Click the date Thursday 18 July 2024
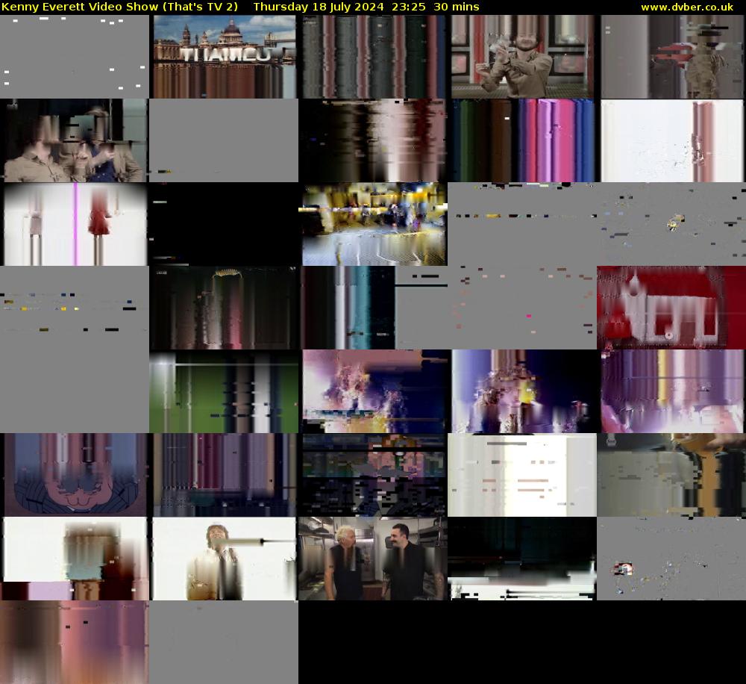Image resolution: width=746 pixels, height=684 pixels. click(319, 7)
